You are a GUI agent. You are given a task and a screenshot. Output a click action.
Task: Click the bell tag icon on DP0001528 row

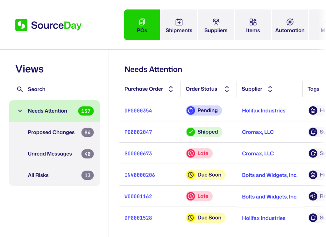[313, 218]
